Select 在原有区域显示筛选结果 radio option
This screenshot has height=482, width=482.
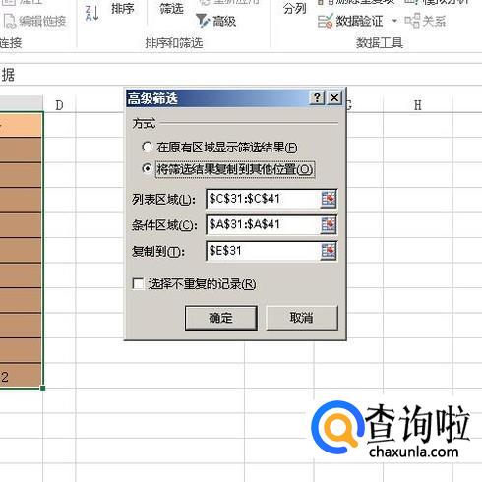click(148, 147)
